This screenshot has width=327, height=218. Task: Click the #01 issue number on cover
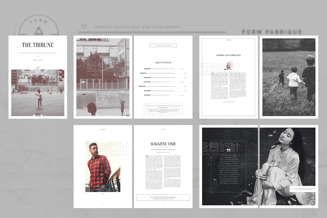(x=37, y=115)
